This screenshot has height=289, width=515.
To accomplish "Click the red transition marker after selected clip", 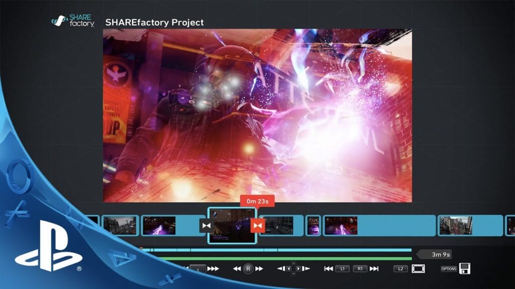I will point(257,226).
